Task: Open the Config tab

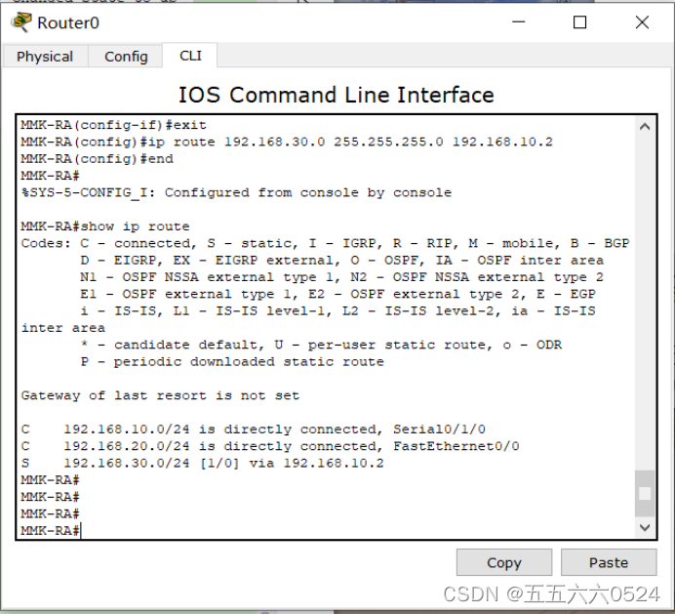Action: click(126, 57)
